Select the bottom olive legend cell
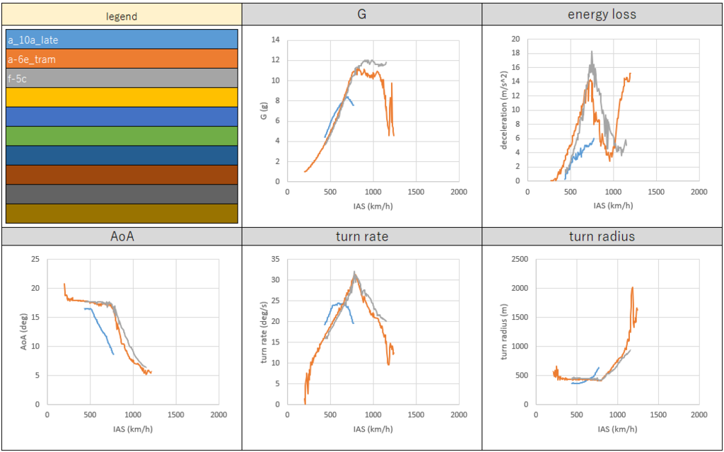This screenshot has width=724, height=452. pyautogui.click(x=122, y=214)
